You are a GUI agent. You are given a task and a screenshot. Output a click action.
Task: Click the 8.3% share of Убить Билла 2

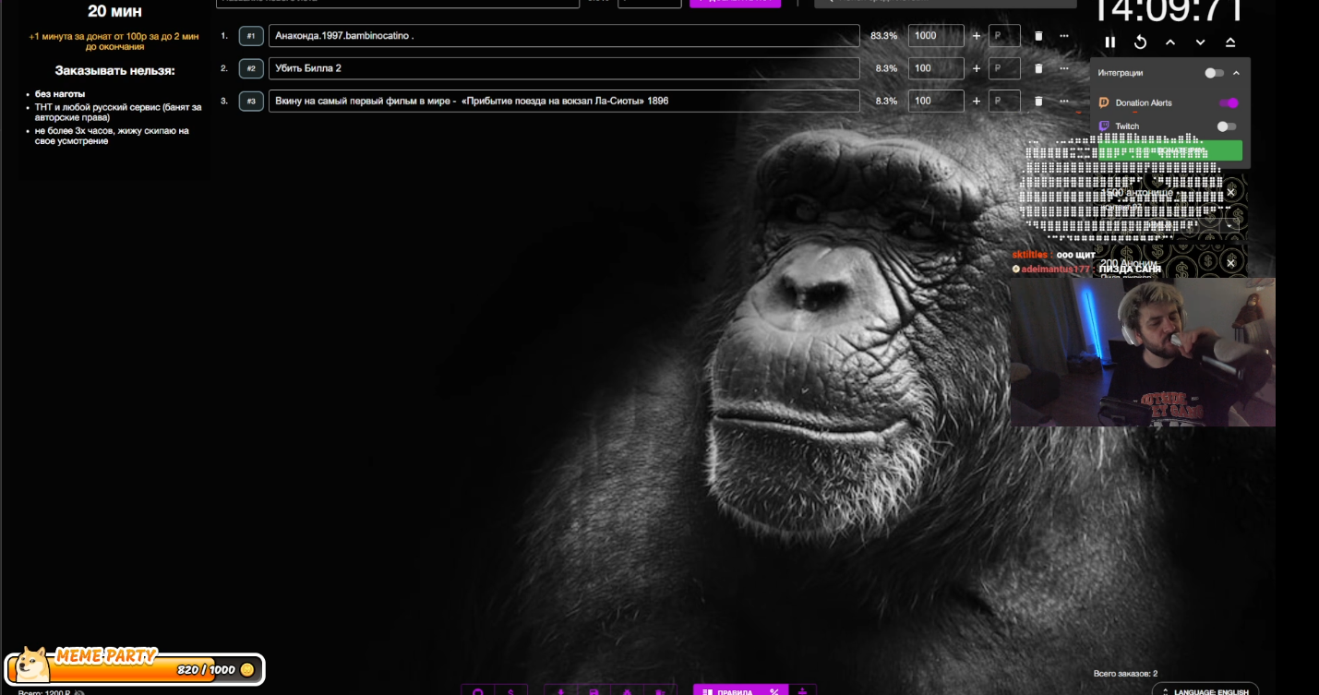886,68
